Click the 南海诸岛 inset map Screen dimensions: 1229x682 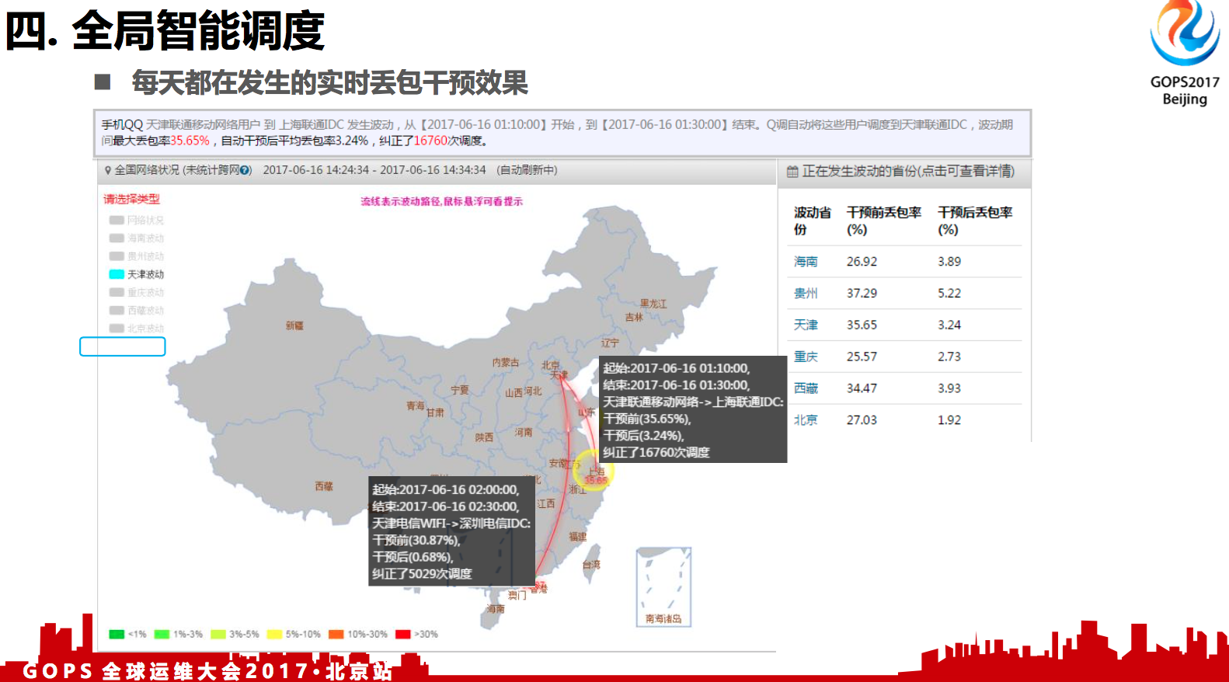click(x=663, y=587)
